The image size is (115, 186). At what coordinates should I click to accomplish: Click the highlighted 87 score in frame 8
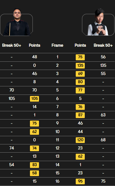pyautogui.click(x=80, y=115)
